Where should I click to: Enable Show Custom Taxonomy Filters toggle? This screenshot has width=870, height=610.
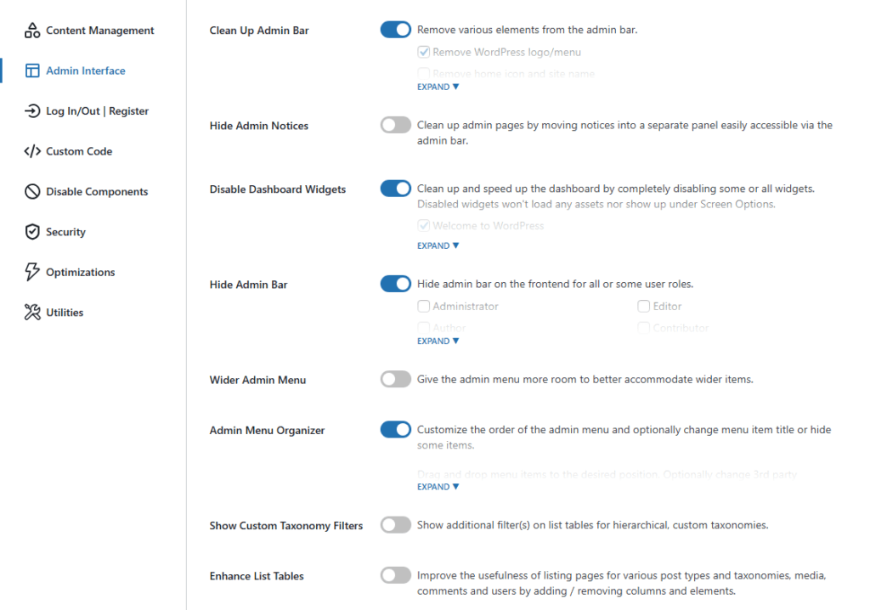click(x=396, y=525)
